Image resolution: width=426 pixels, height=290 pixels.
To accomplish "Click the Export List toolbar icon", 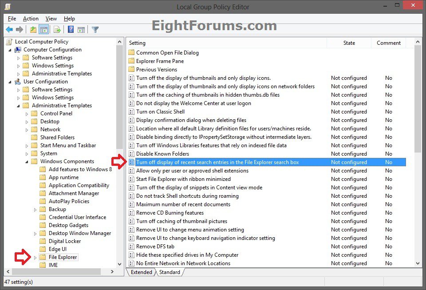I will 57,29.
